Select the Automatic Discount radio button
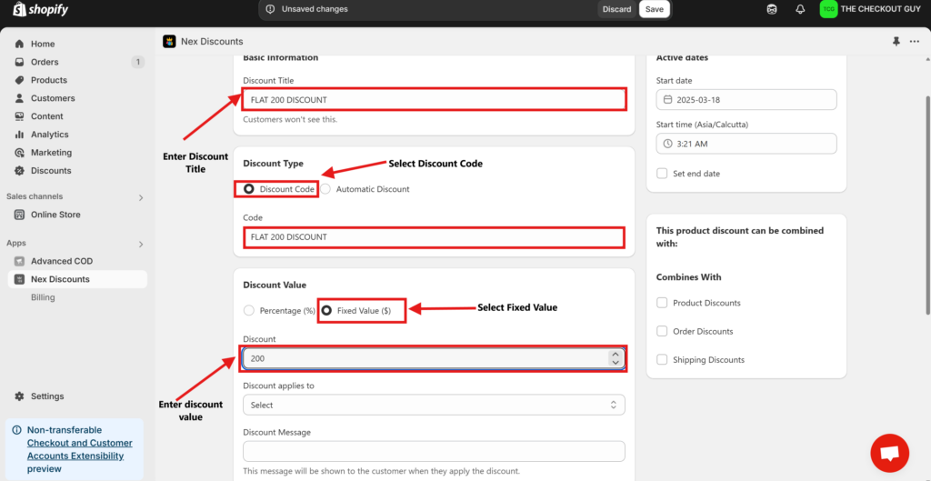 325,189
